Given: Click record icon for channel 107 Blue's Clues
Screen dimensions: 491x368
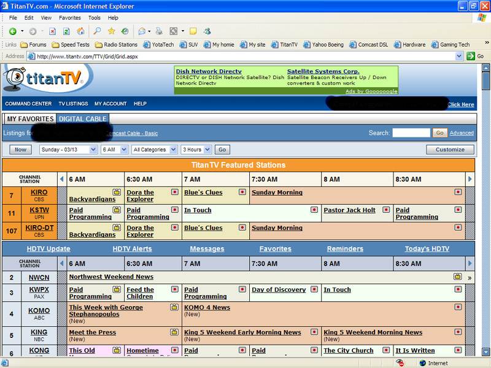Looking at the screenshot, I should (242, 228).
